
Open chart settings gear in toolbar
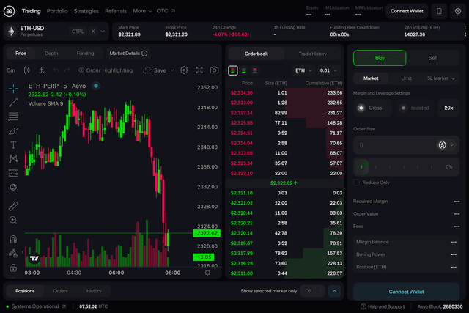tap(184, 70)
